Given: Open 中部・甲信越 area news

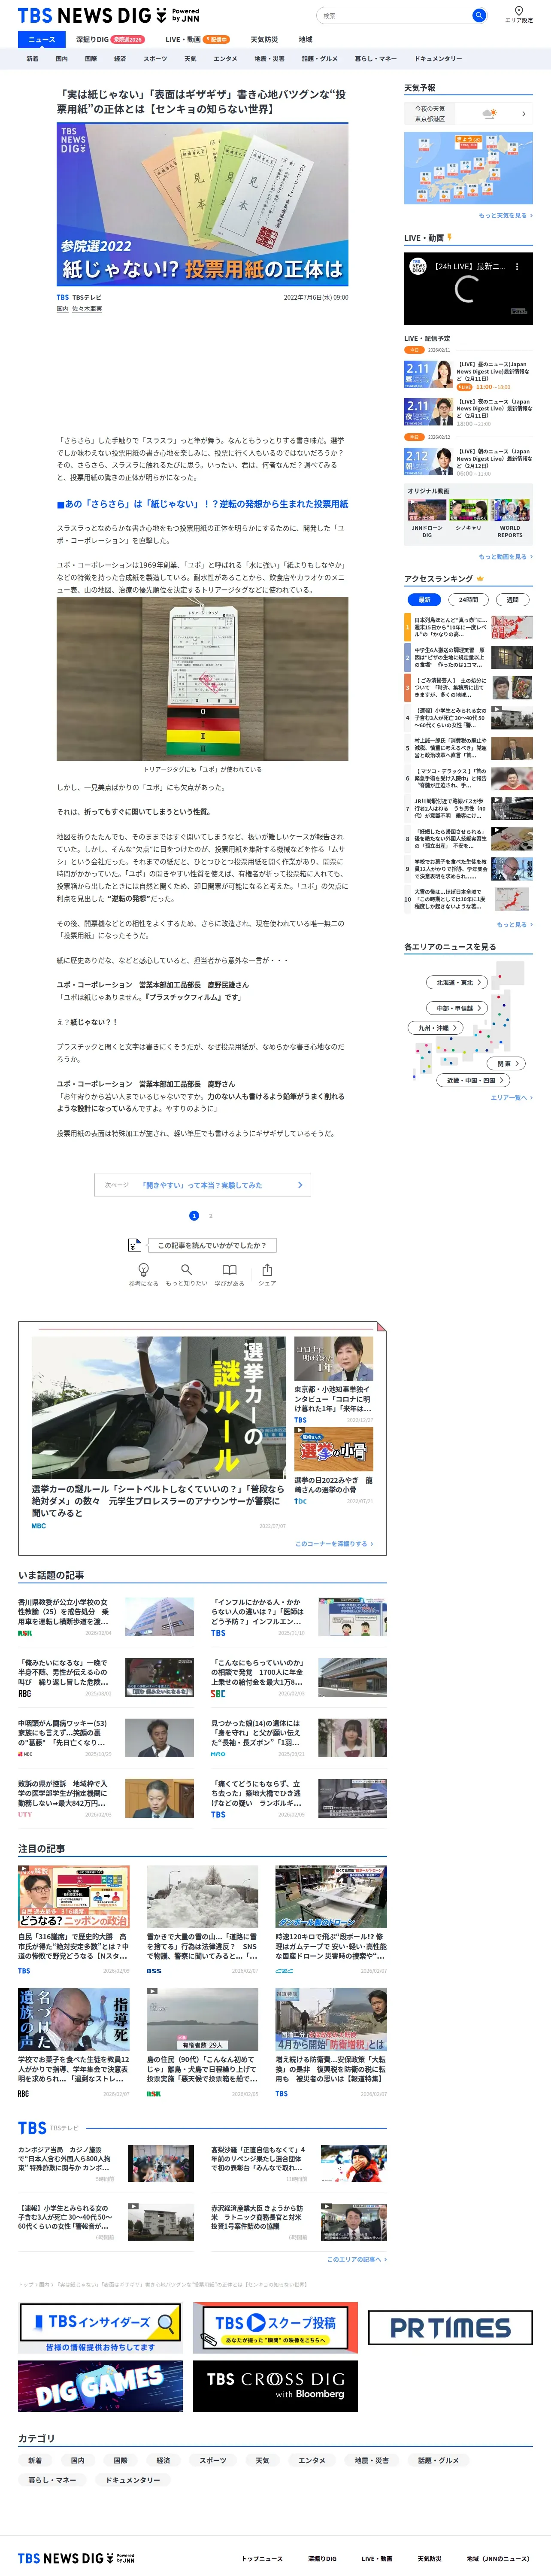Looking at the screenshot, I should pyautogui.click(x=457, y=1008).
